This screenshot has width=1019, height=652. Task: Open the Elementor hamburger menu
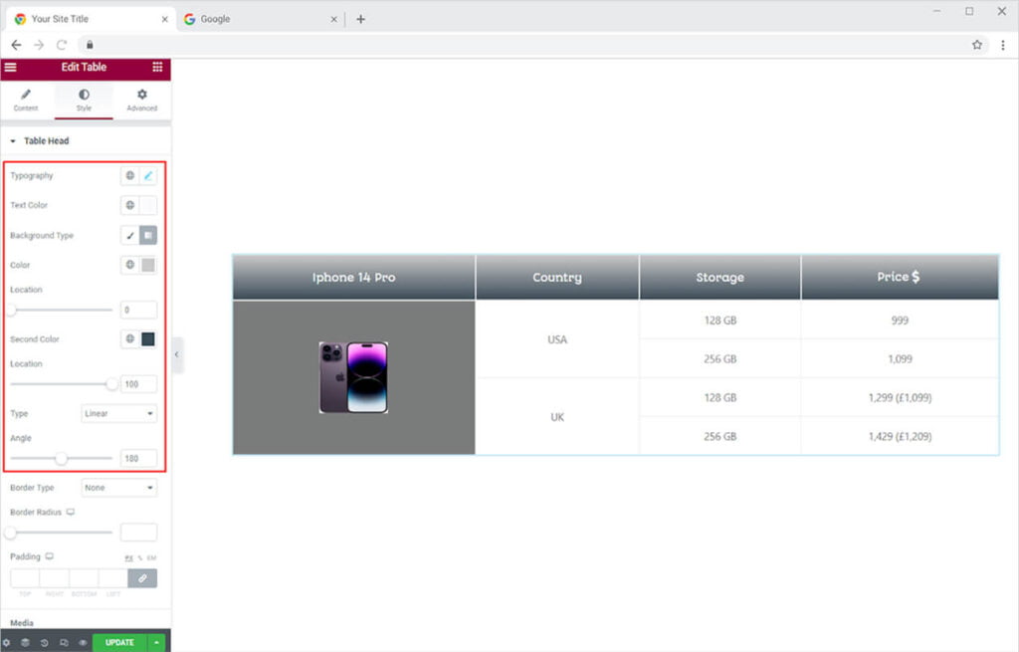click(x=11, y=68)
